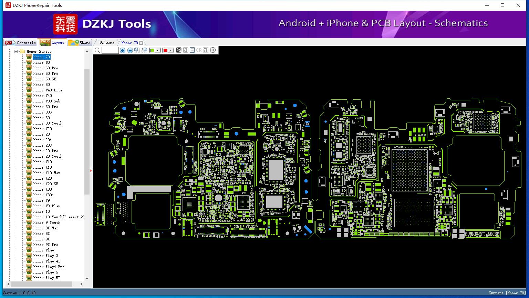Image resolution: width=529 pixels, height=298 pixels.
Task: Click the horizontal scroll left arrow of tree
Action: tap(8, 284)
